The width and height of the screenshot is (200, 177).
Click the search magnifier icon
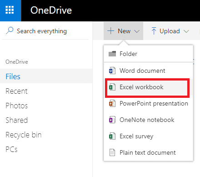coord(10,30)
